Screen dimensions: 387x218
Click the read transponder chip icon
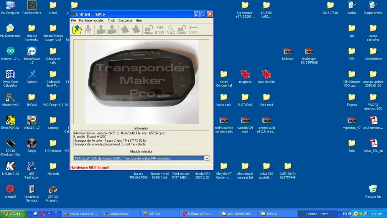pos(125,30)
